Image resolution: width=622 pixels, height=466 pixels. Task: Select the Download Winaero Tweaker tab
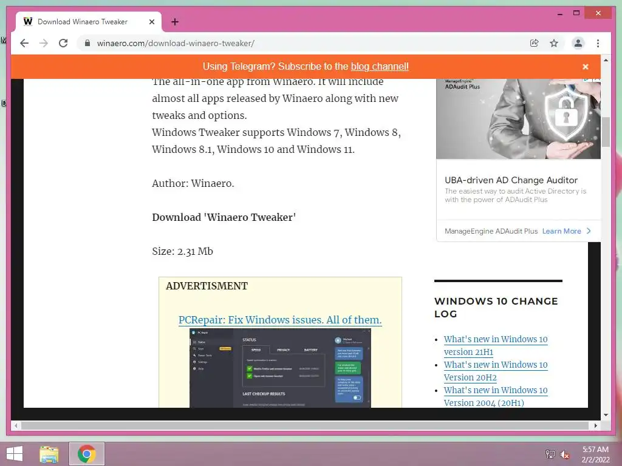89,22
